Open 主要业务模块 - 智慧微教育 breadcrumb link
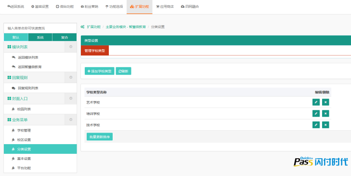This screenshot has width=351, height=176. point(126,27)
